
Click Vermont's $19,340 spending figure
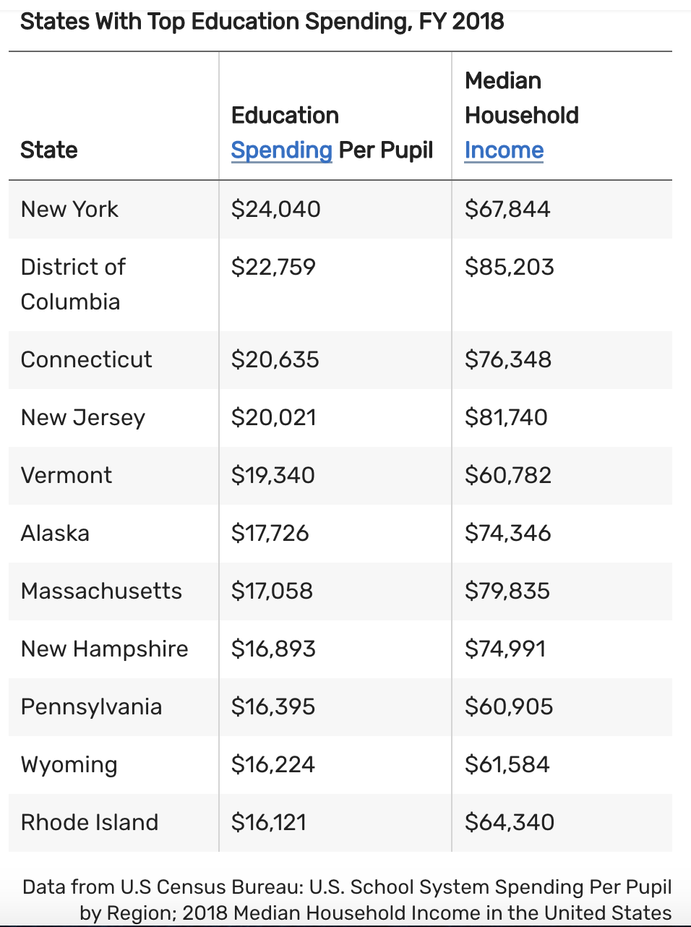(272, 476)
